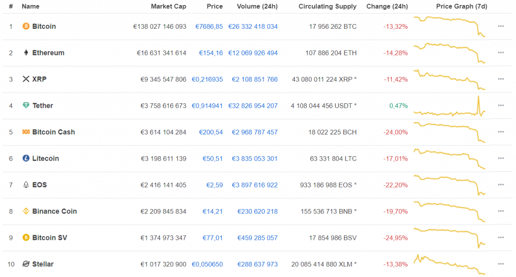Click the Tether green logo icon

[26, 105]
